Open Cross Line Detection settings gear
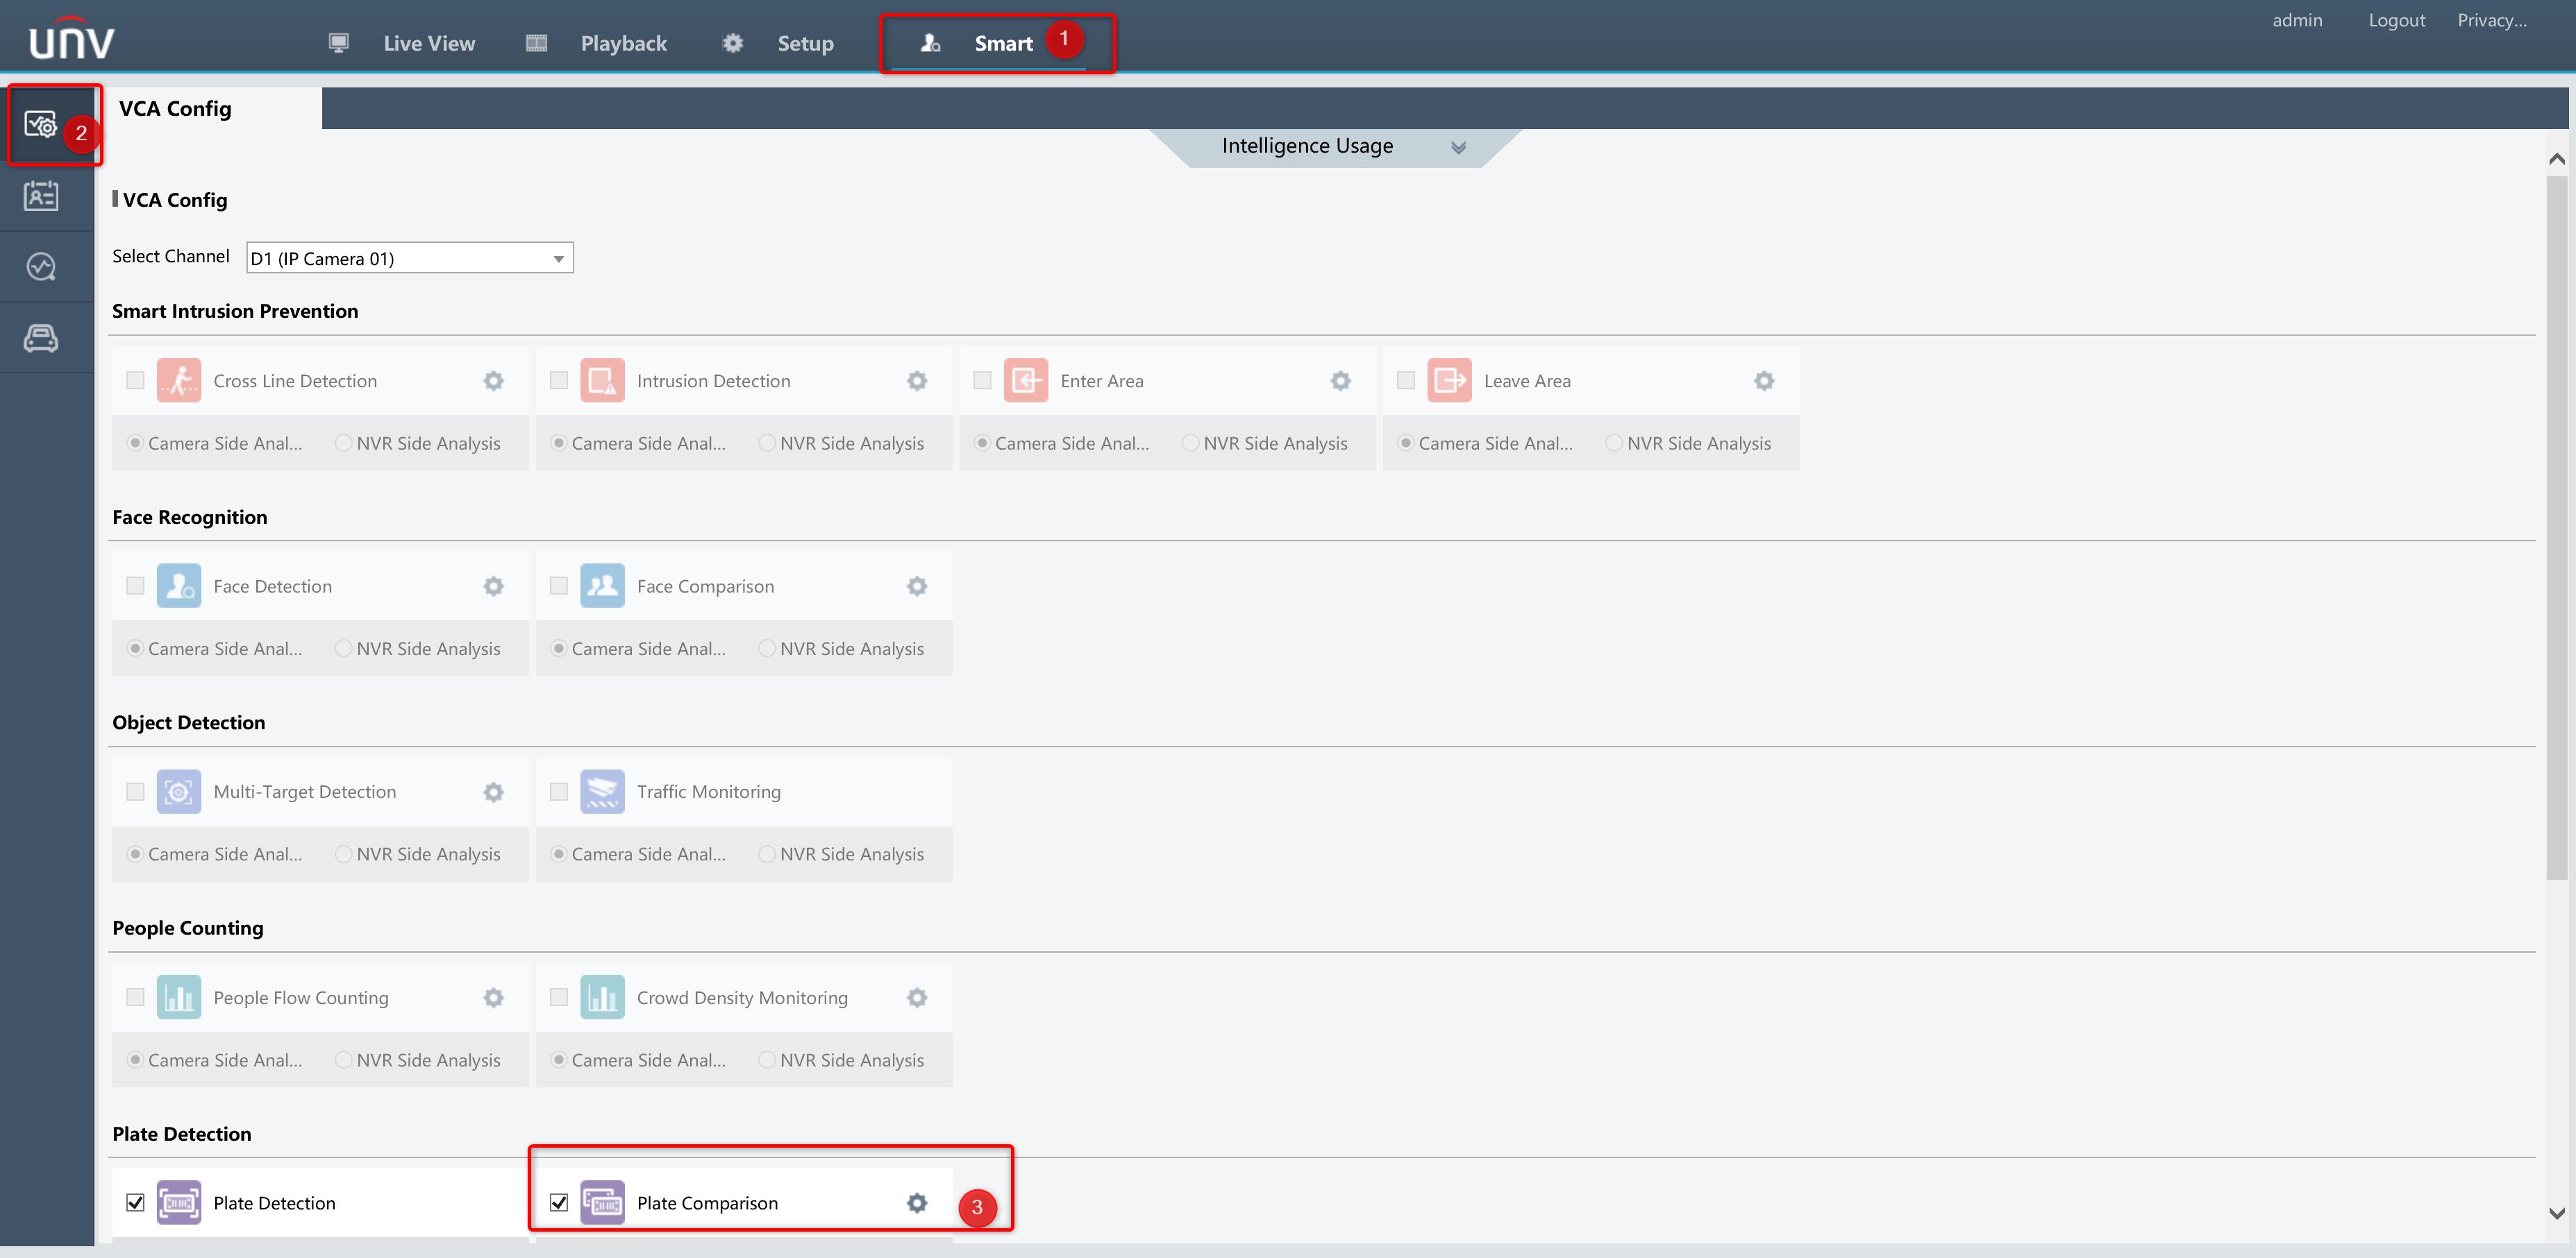 point(493,381)
